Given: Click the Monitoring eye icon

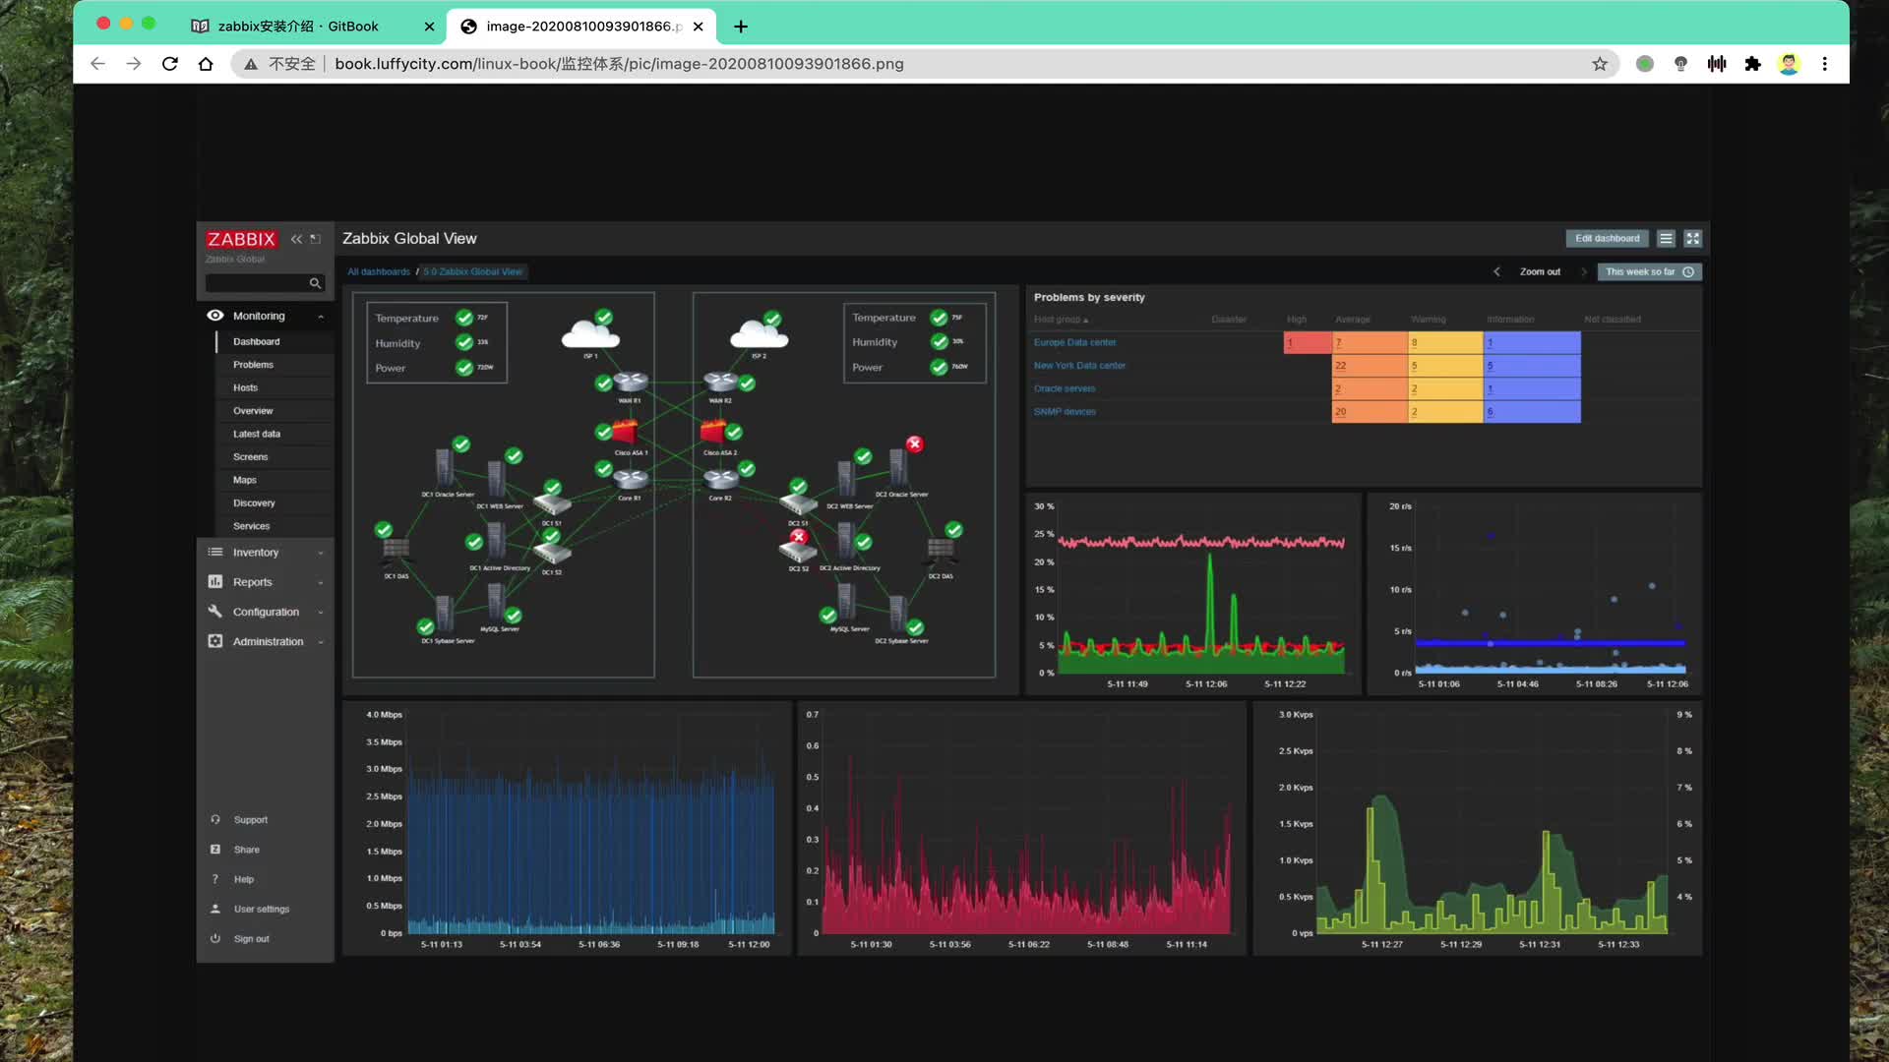Looking at the screenshot, I should click(x=215, y=316).
